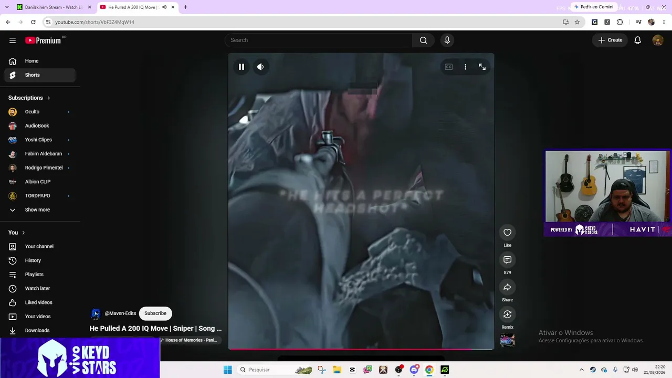Viewport: 672px width, 378px height.
Task: Open the @Maven-Edits channel link
Action: 120,313
